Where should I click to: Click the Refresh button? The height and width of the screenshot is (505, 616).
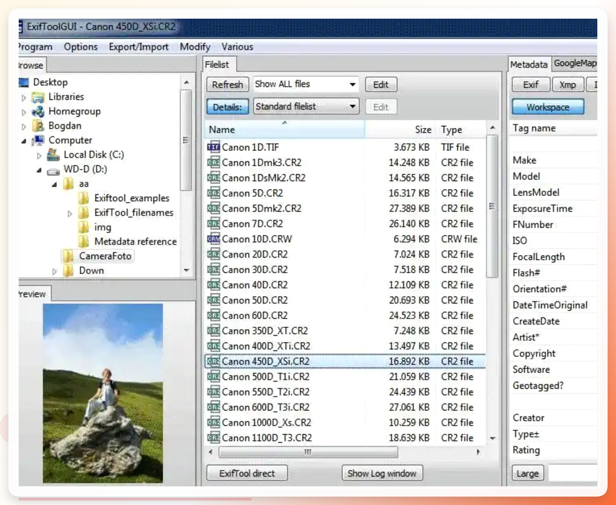click(x=227, y=84)
